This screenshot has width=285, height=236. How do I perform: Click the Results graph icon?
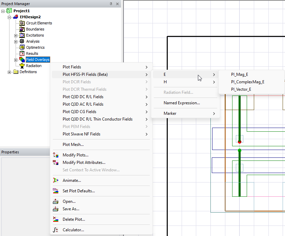point(22,53)
